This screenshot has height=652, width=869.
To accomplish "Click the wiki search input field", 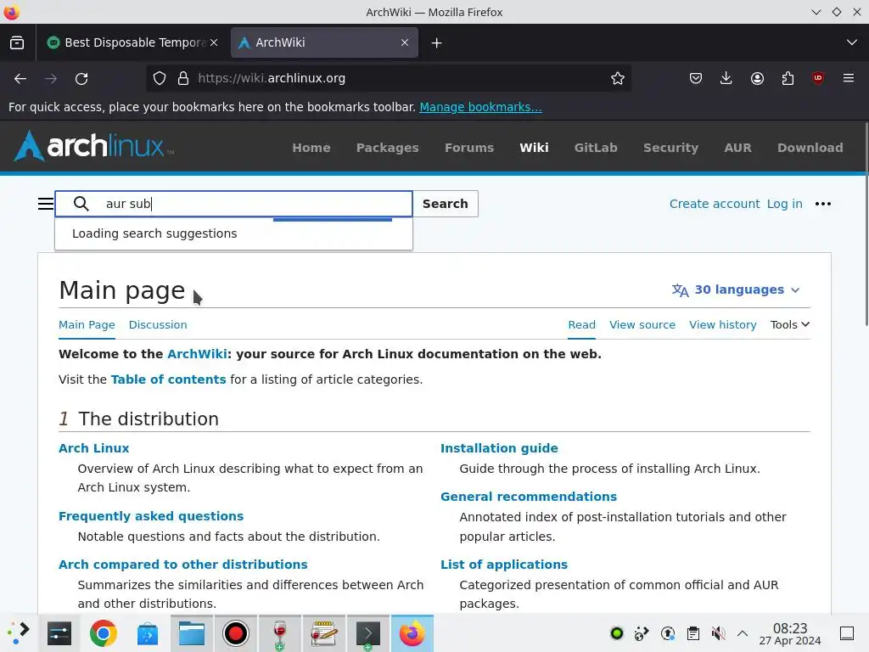I will coord(233,204).
